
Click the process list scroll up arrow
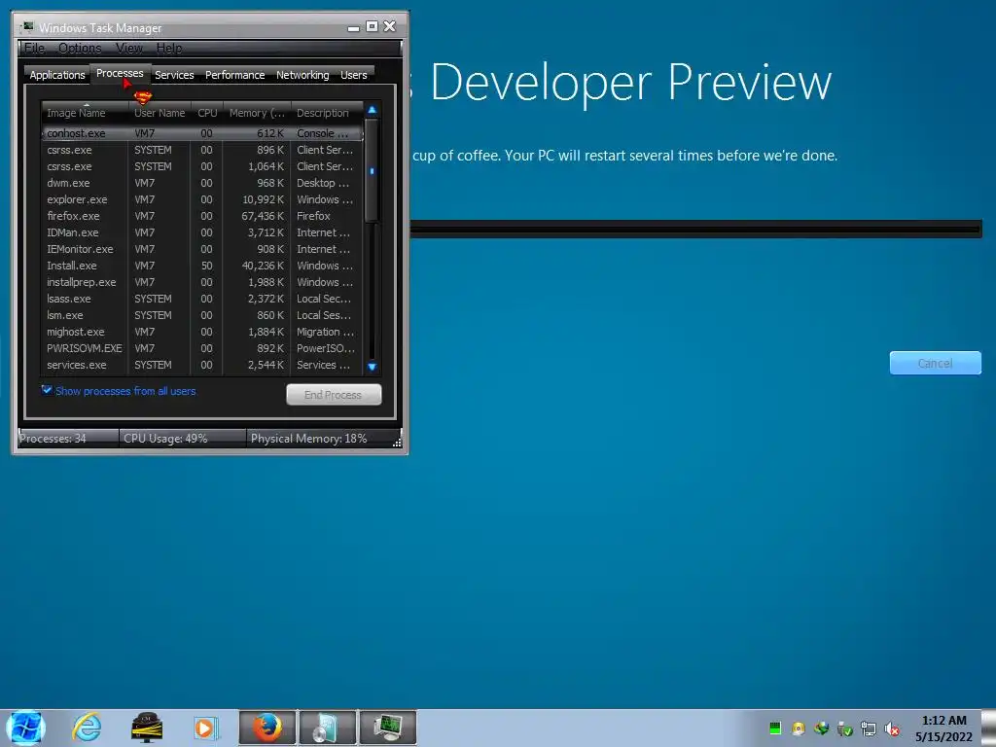pyautogui.click(x=373, y=110)
